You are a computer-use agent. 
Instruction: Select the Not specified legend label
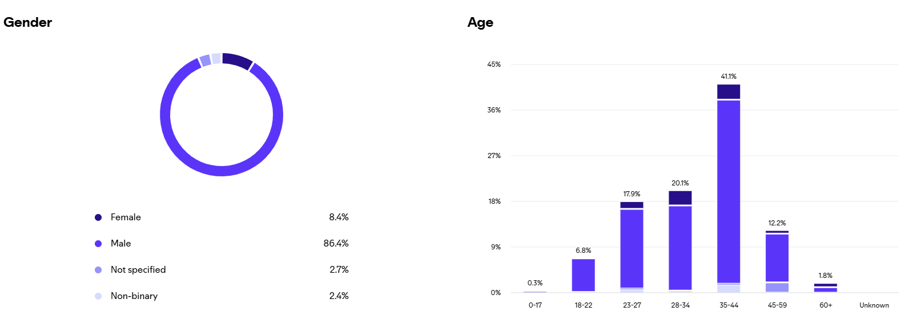(x=138, y=270)
